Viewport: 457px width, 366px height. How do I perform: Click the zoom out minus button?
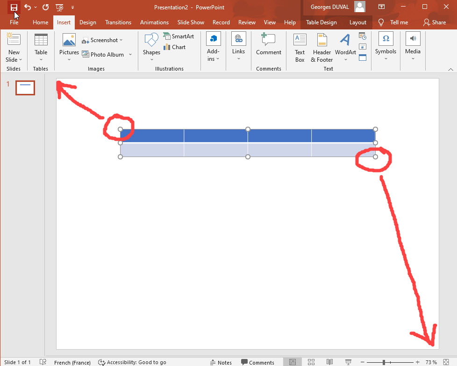click(362, 362)
